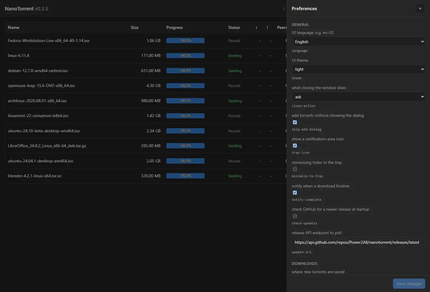Enable minimize-to-tray checkbox
The height and width of the screenshot is (292, 430).
[x=295, y=169]
